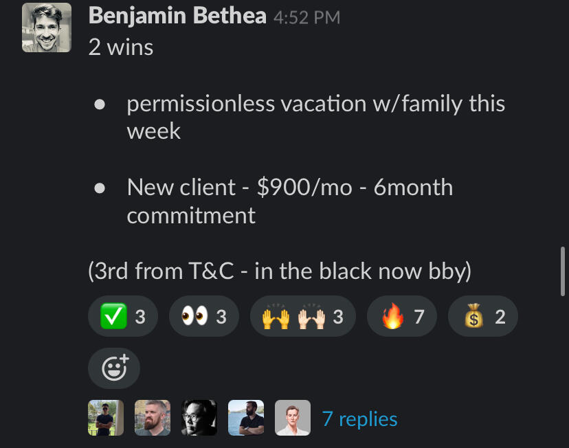
Task: Click the Benjamin Bethea sender name
Action: point(177,16)
